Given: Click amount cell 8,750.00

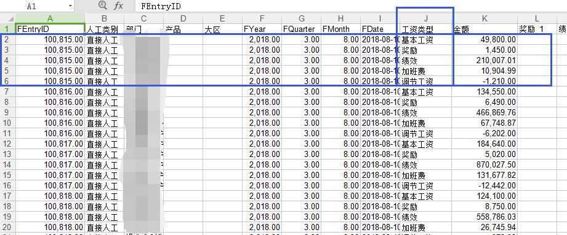Looking at the screenshot, I should coord(485,207).
